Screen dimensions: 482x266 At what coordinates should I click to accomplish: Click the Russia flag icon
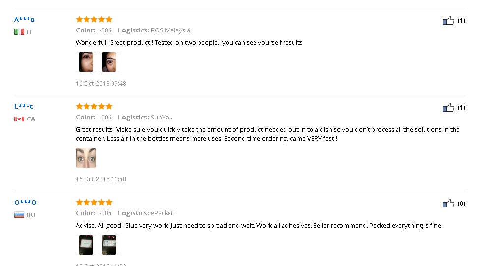(x=19, y=215)
